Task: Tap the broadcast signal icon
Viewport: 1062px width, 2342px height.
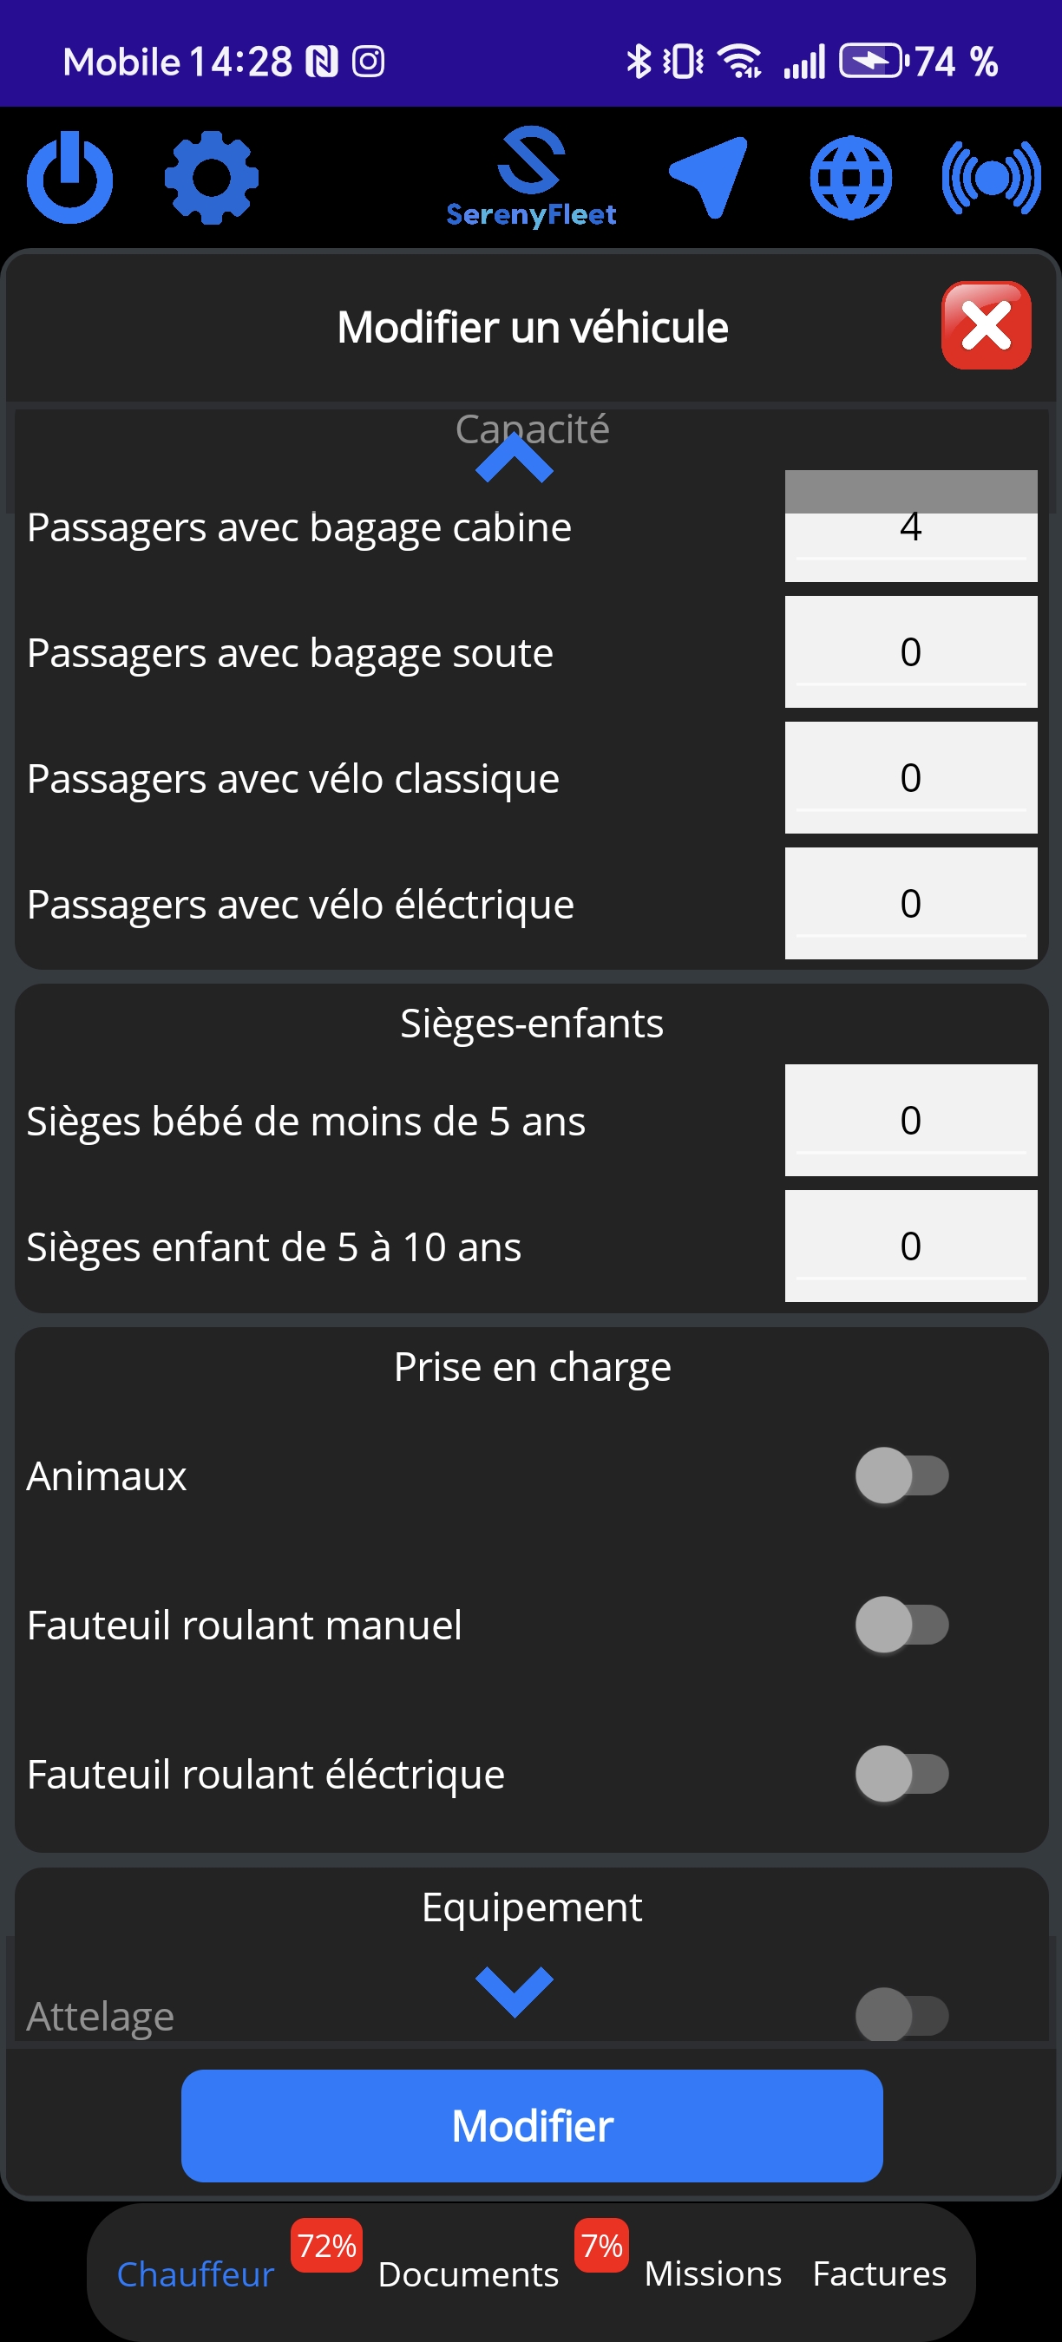Action: point(991,177)
